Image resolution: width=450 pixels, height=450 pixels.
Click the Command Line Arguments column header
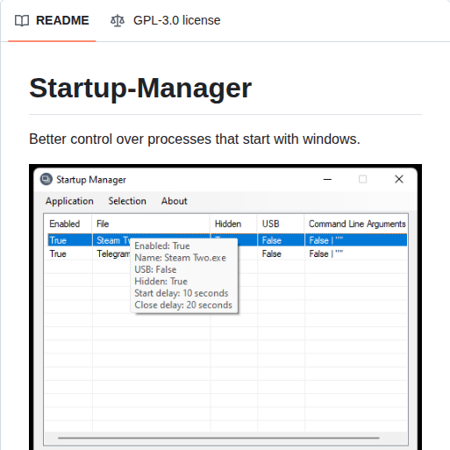coord(356,224)
